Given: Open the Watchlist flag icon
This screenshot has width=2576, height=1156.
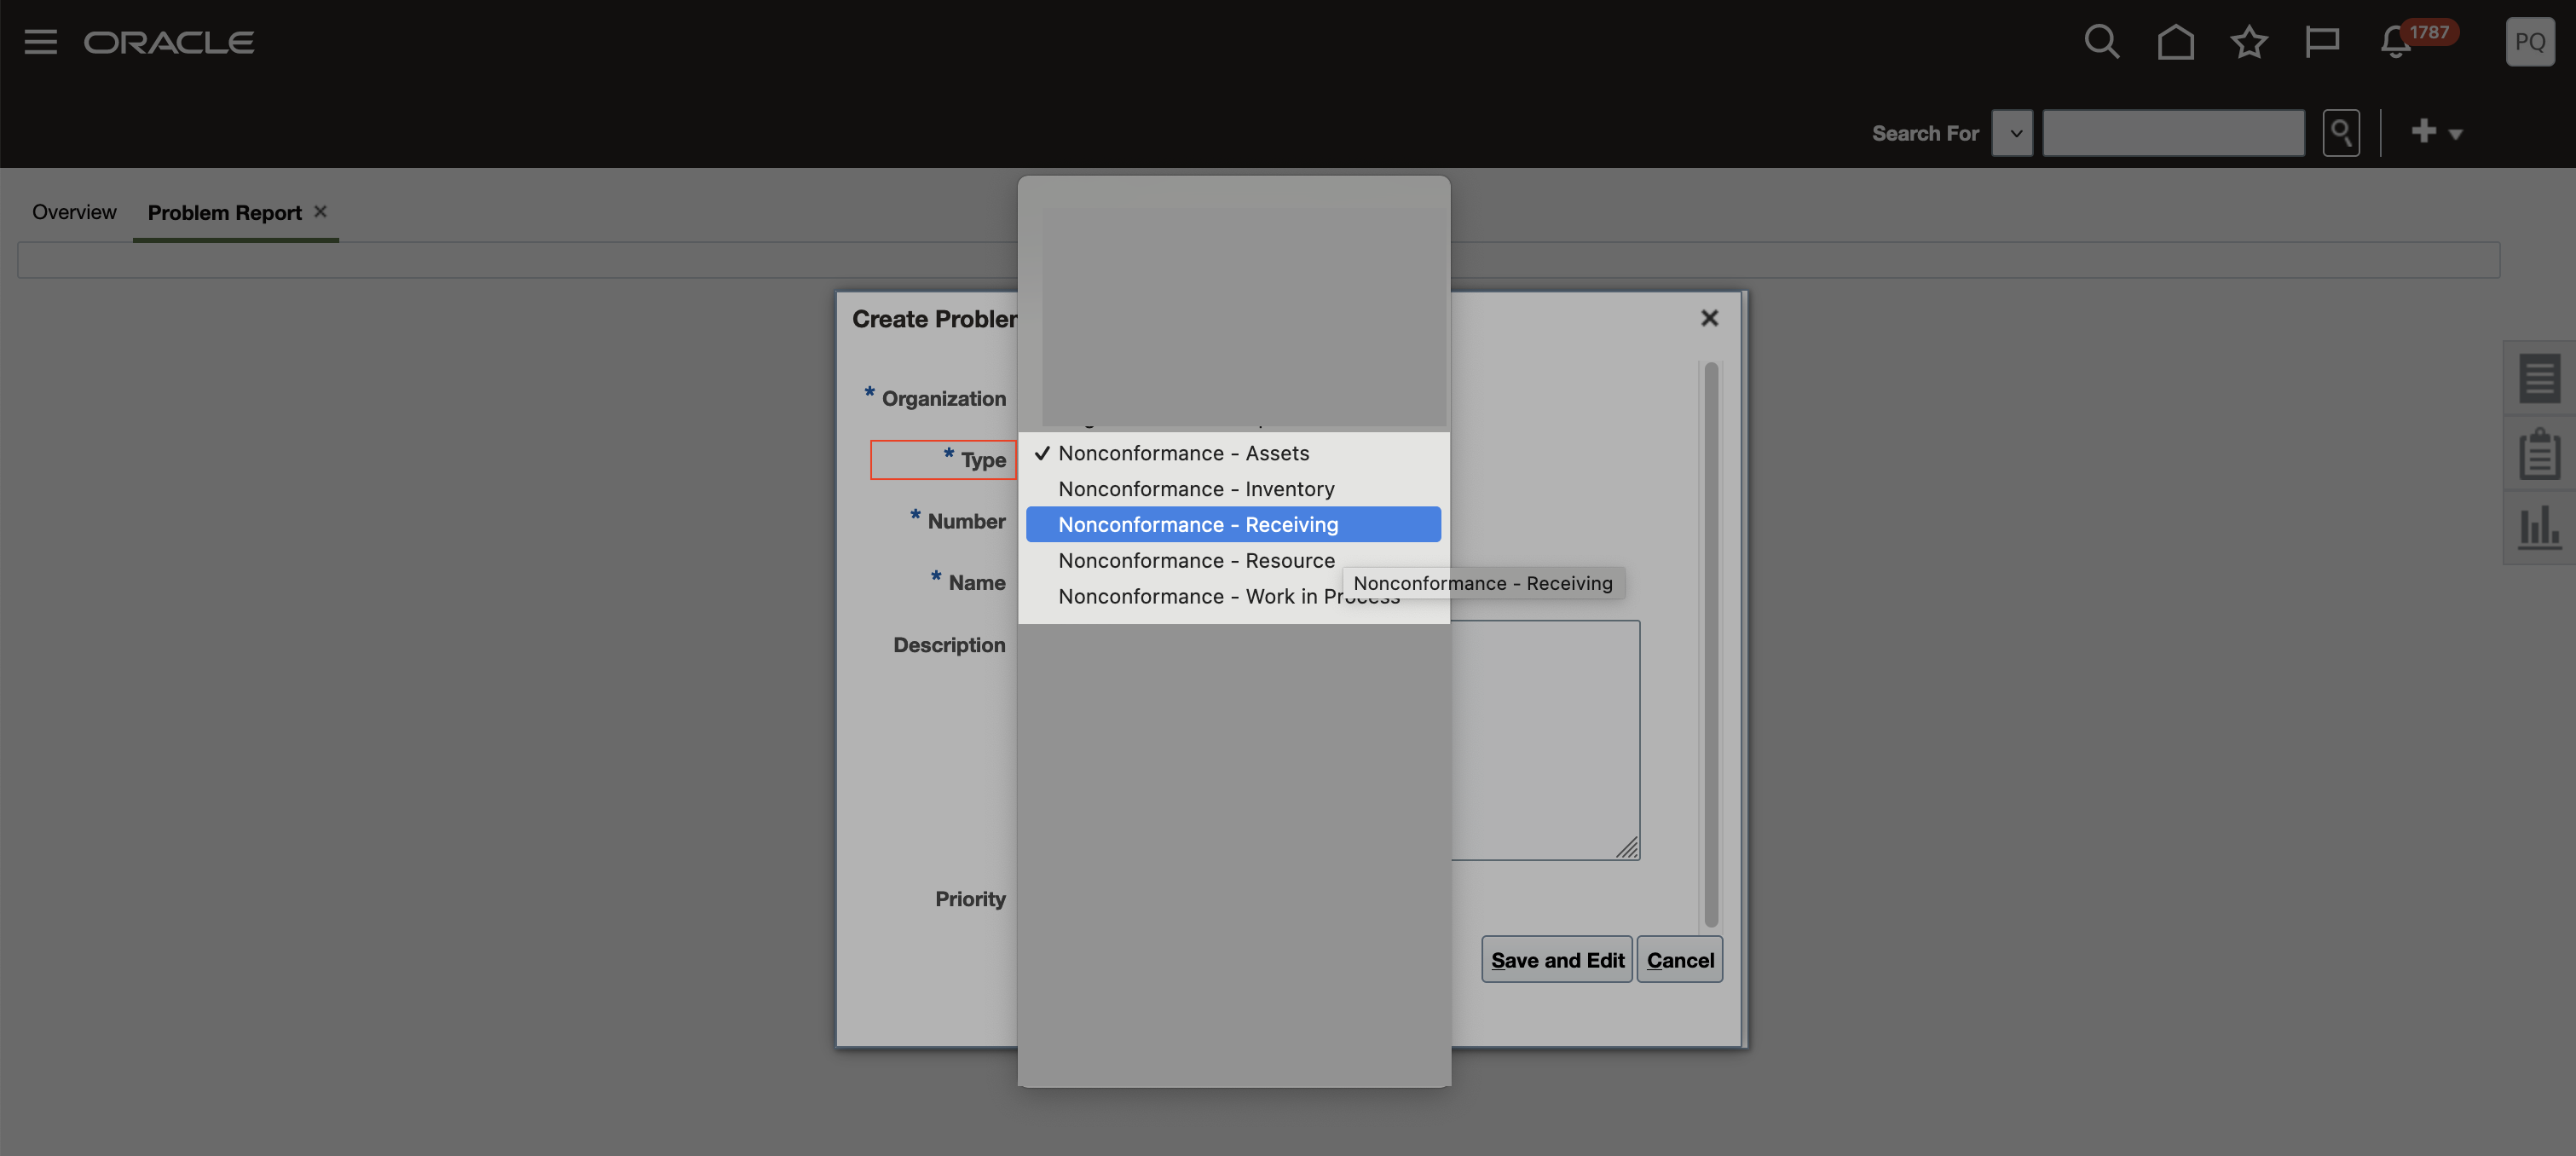Looking at the screenshot, I should (2322, 42).
